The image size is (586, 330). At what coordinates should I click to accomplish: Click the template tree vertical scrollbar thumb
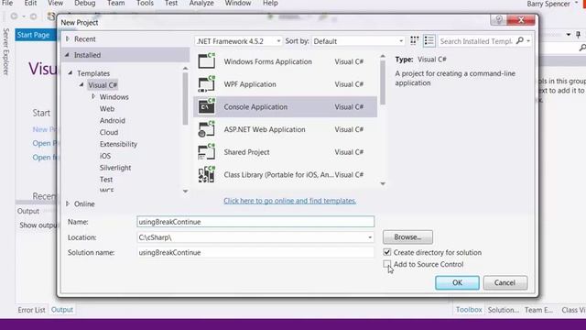(185, 99)
